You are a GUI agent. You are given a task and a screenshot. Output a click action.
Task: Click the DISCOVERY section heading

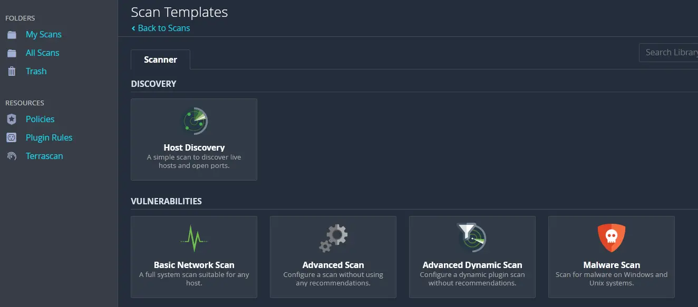pos(153,84)
